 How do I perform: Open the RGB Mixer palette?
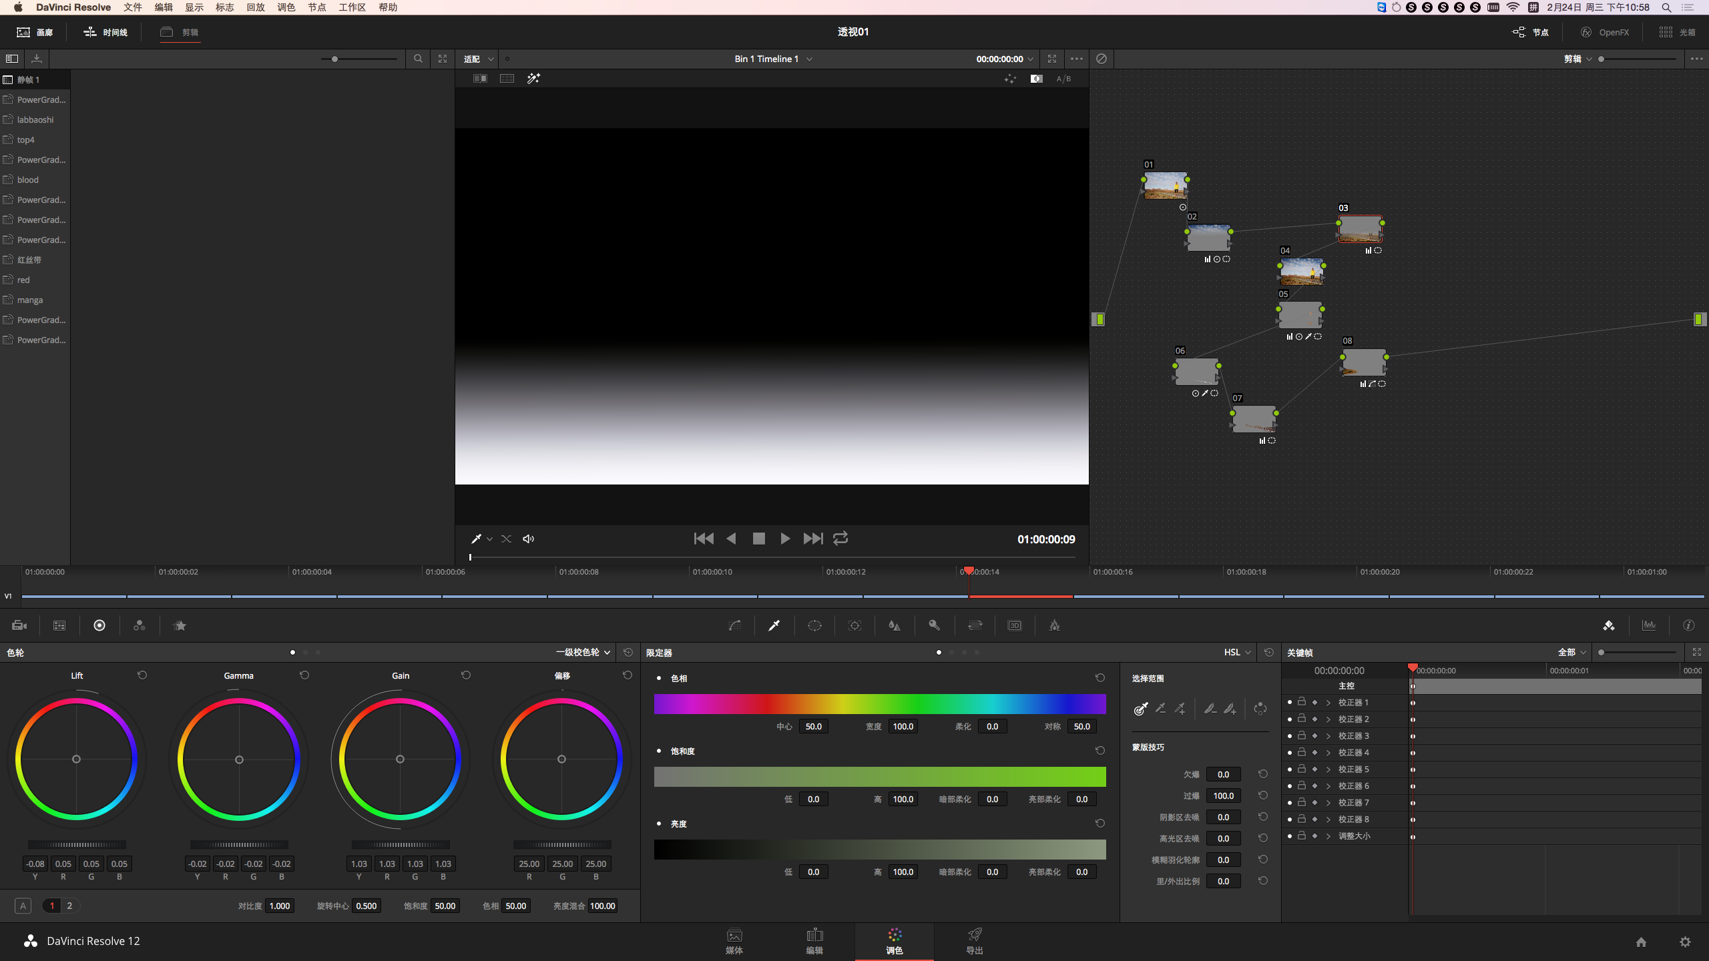click(x=140, y=625)
